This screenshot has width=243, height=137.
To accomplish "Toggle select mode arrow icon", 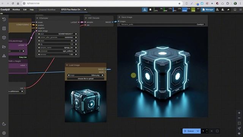I will pyautogui.click(x=239, y=128).
